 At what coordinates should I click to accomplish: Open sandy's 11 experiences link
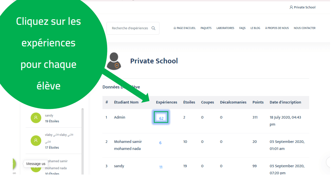161,167
